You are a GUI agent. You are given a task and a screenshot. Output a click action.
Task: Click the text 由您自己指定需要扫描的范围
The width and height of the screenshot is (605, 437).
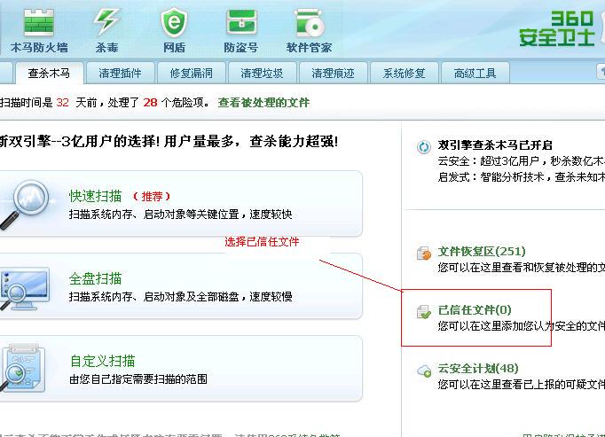[138, 379]
